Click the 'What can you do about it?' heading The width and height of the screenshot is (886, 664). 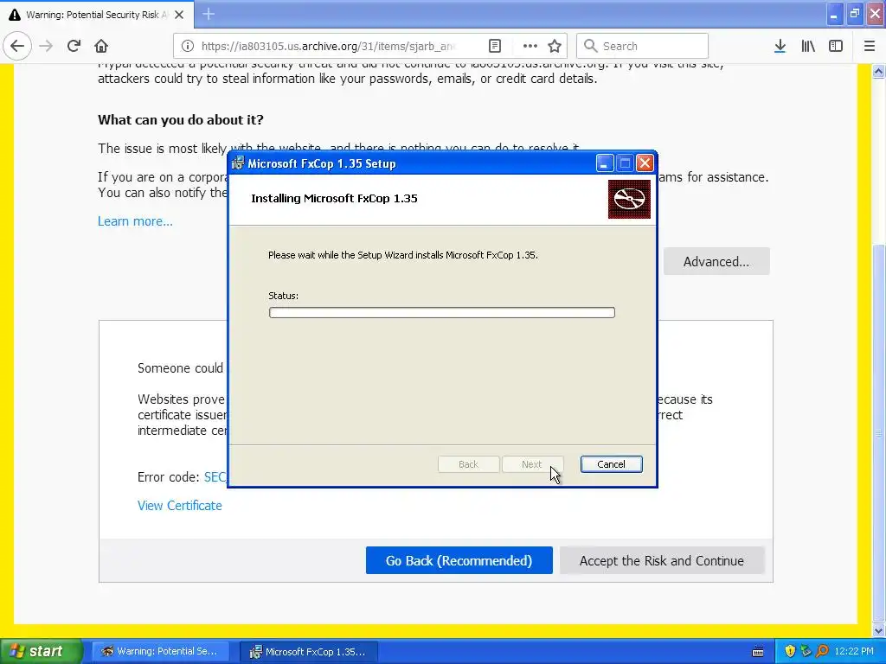pos(180,119)
